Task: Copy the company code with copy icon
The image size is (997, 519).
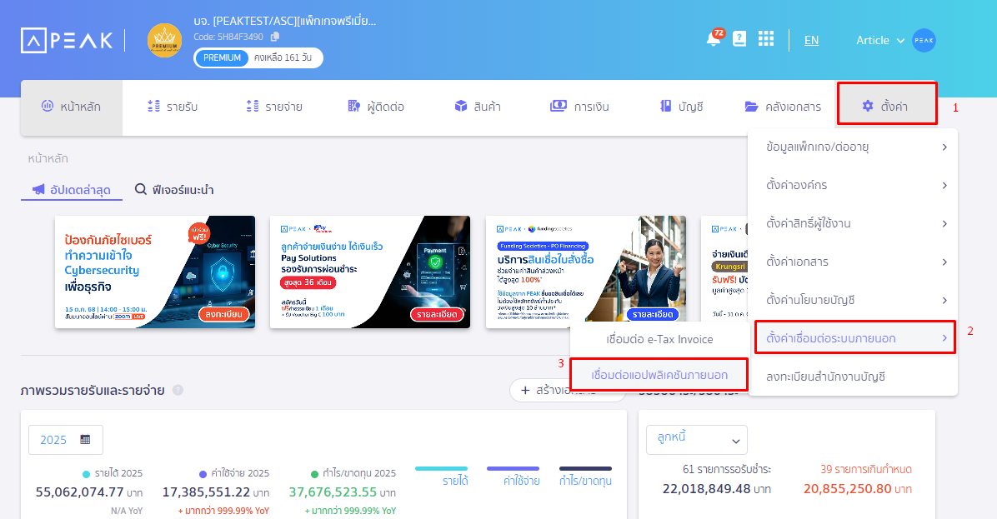Action: [275, 37]
